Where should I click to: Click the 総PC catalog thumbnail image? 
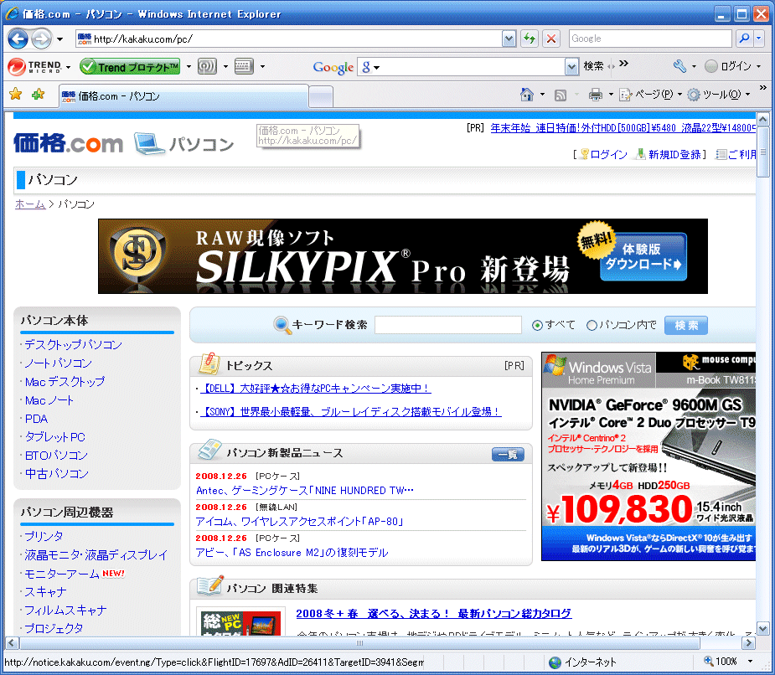240,623
